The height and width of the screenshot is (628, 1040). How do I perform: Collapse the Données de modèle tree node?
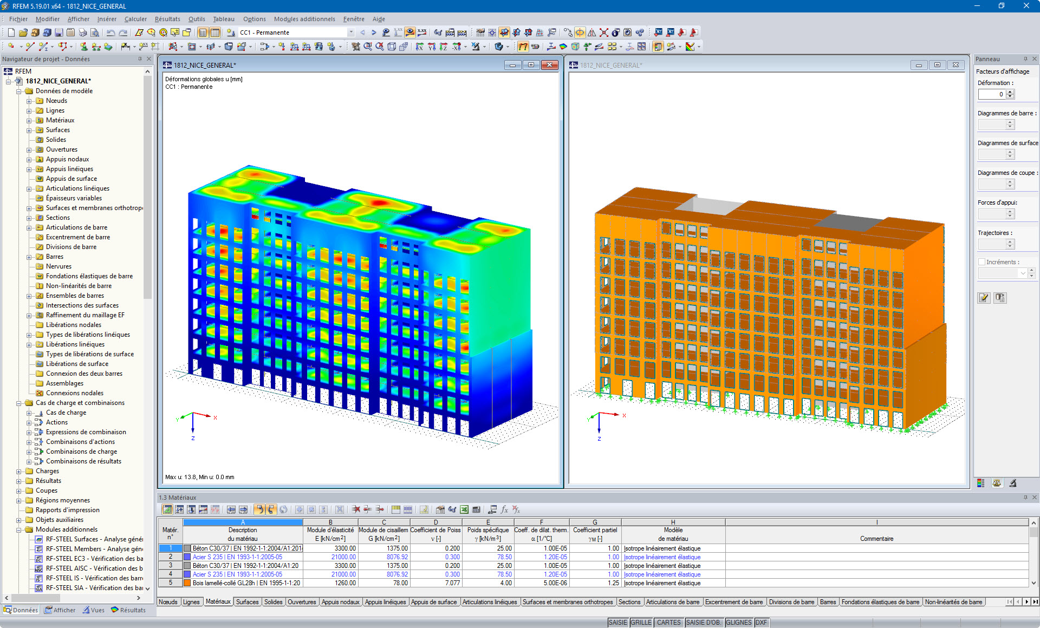[18, 91]
